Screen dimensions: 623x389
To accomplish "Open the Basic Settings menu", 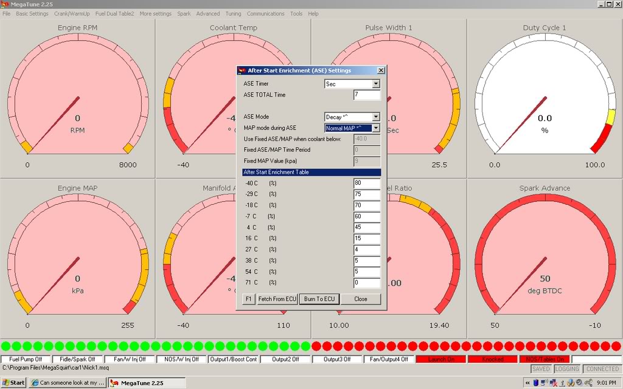I will [x=32, y=13].
